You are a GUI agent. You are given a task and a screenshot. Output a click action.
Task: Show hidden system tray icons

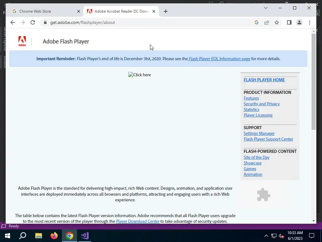tap(266, 236)
